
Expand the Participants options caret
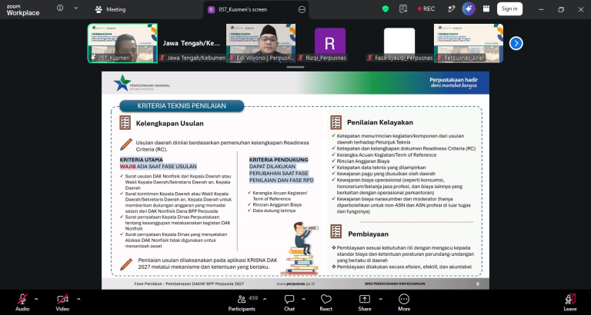tap(265, 299)
